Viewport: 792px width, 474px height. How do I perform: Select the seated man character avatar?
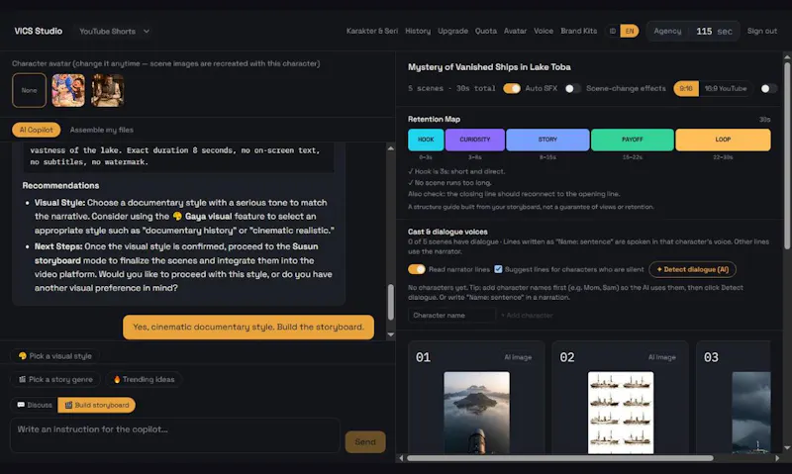(108, 90)
